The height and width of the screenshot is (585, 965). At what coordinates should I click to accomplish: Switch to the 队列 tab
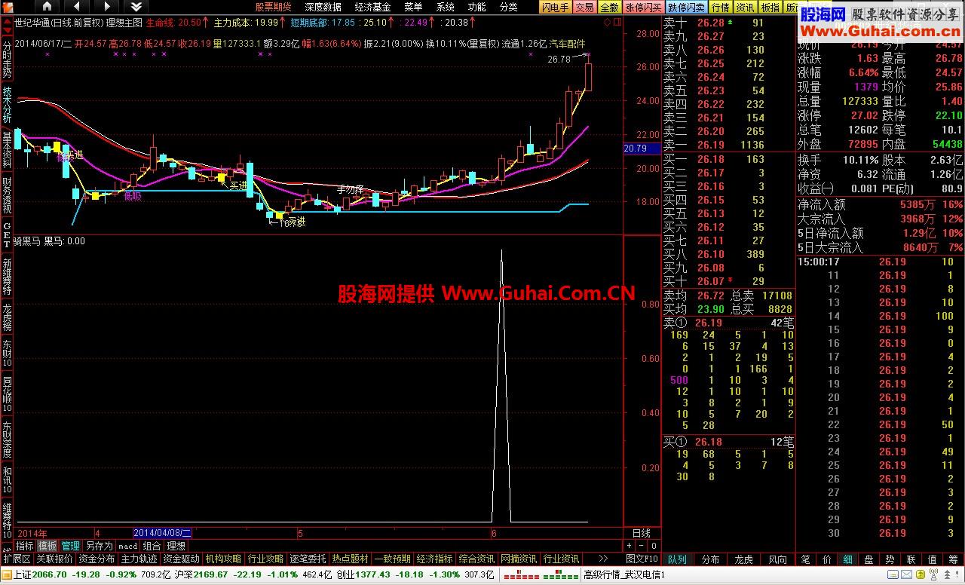(677, 559)
